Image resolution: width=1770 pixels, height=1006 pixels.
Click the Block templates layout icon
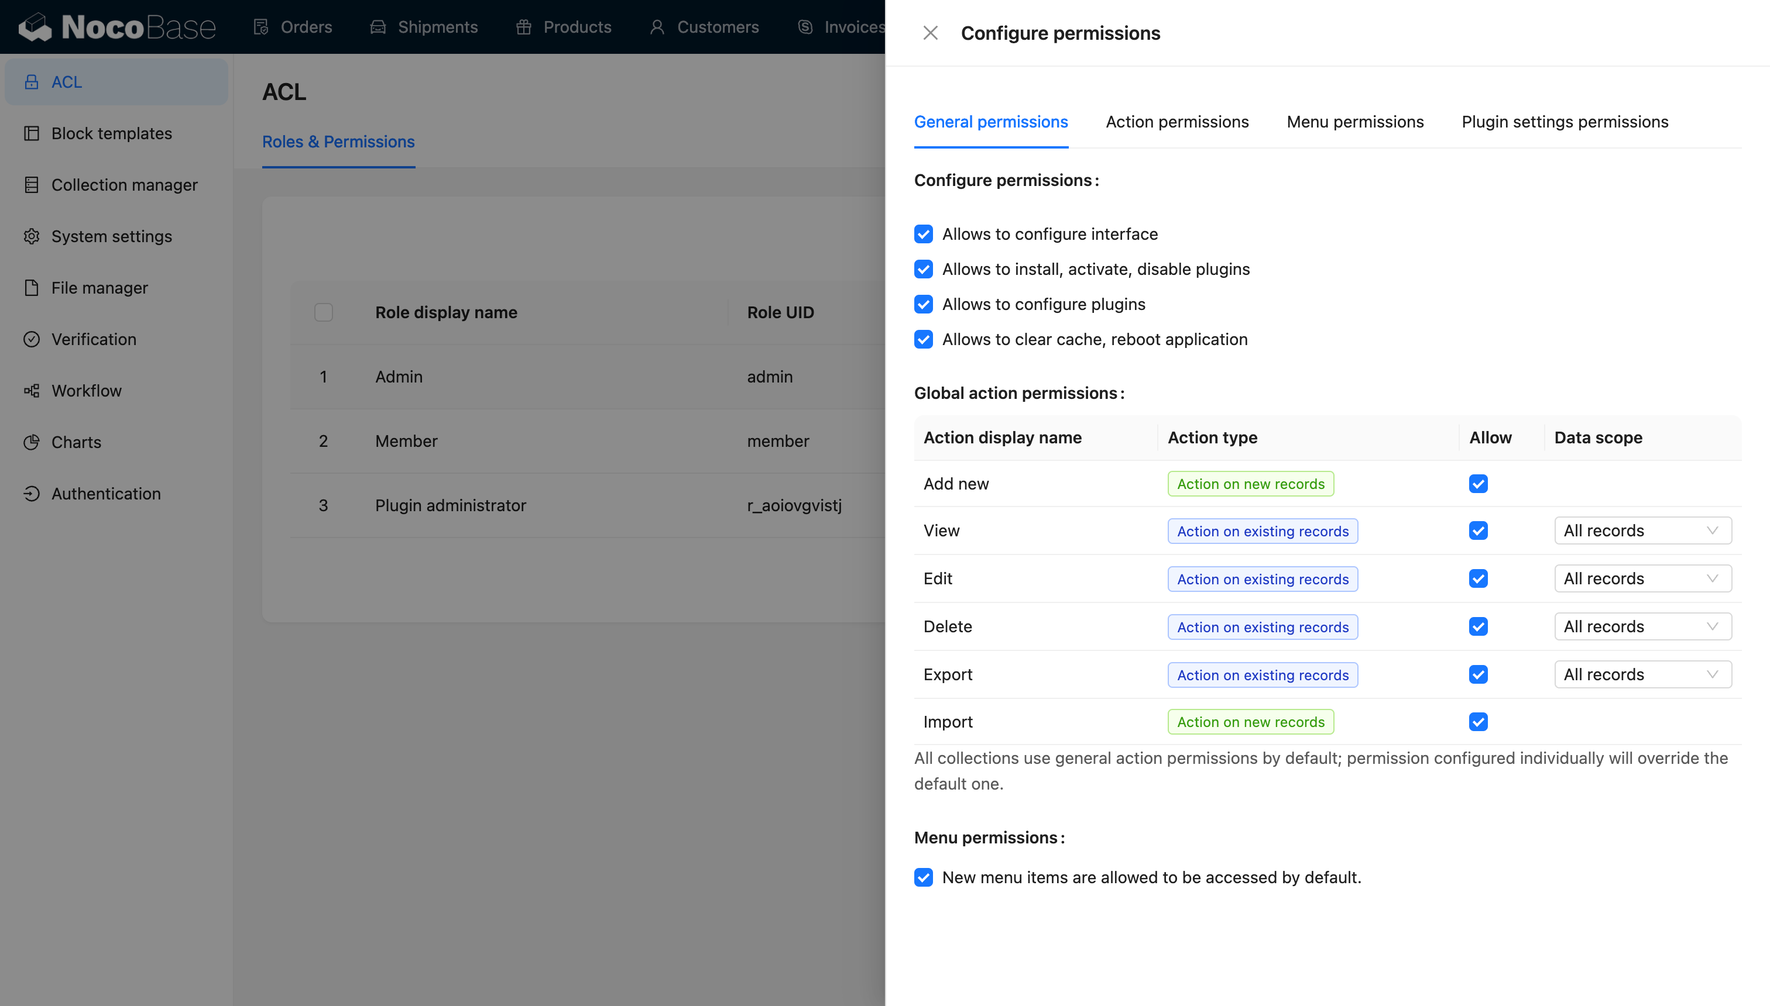pos(31,133)
